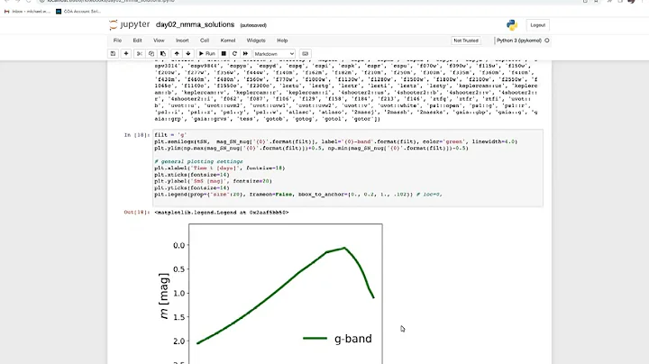Viewport: 649px width, 364px height.
Task: Click the matplotlib Legend output text
Action: (x=222, y=213)
